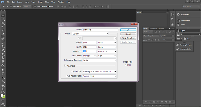Screen dimensions: 201x107
Task: Select the Zoom tool
Action: (x=3, y=89)
